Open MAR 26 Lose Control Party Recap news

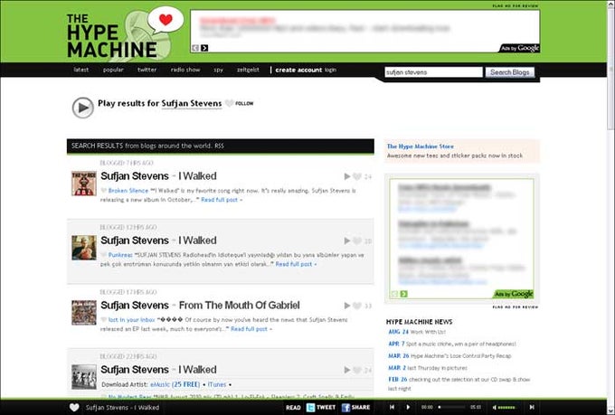click(x=449, y=355)
